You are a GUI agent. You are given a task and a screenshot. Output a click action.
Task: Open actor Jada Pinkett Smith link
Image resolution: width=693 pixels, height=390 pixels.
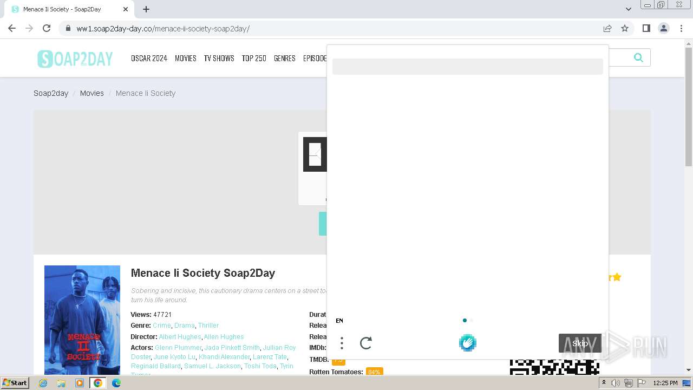click(232, 348)
